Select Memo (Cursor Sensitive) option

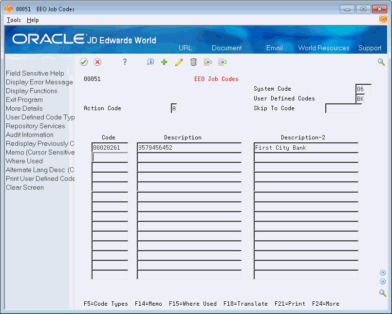(40, 152)
